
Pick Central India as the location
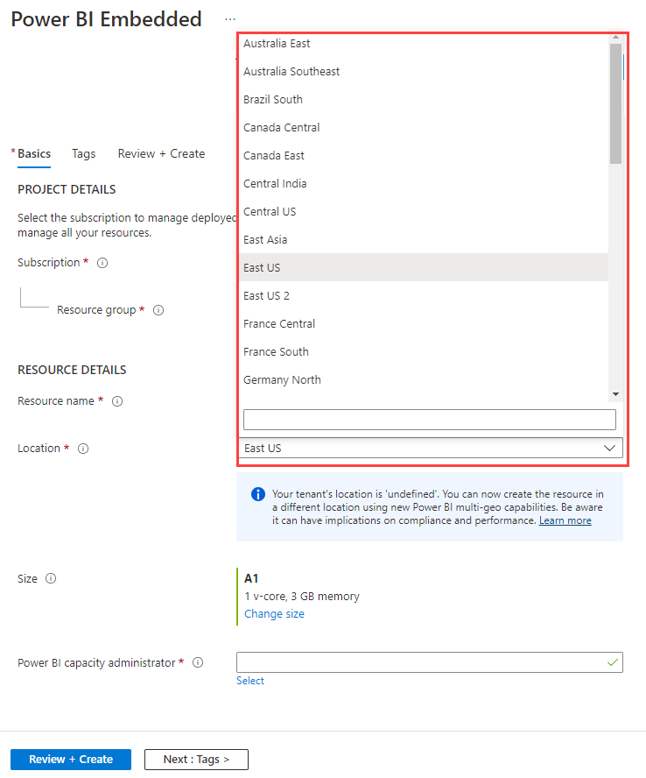[275, 184]
